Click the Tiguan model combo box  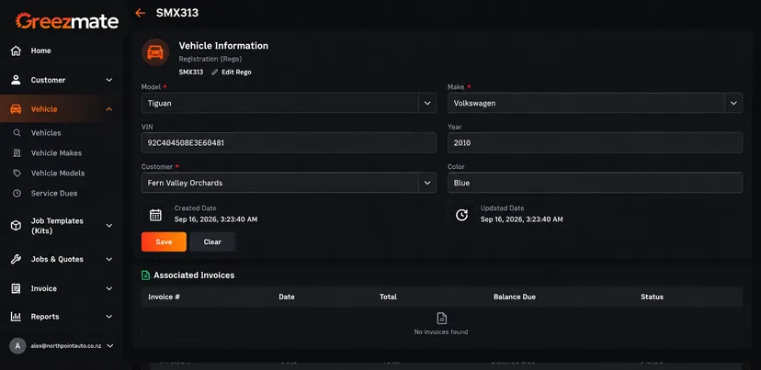click(x=289, y=104)
